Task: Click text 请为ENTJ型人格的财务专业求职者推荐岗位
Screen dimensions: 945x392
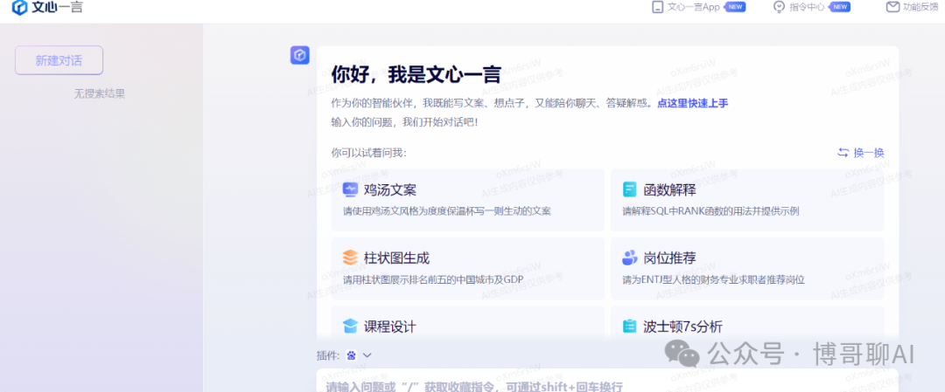Action: pyautogui.click(x=714, y=279)
